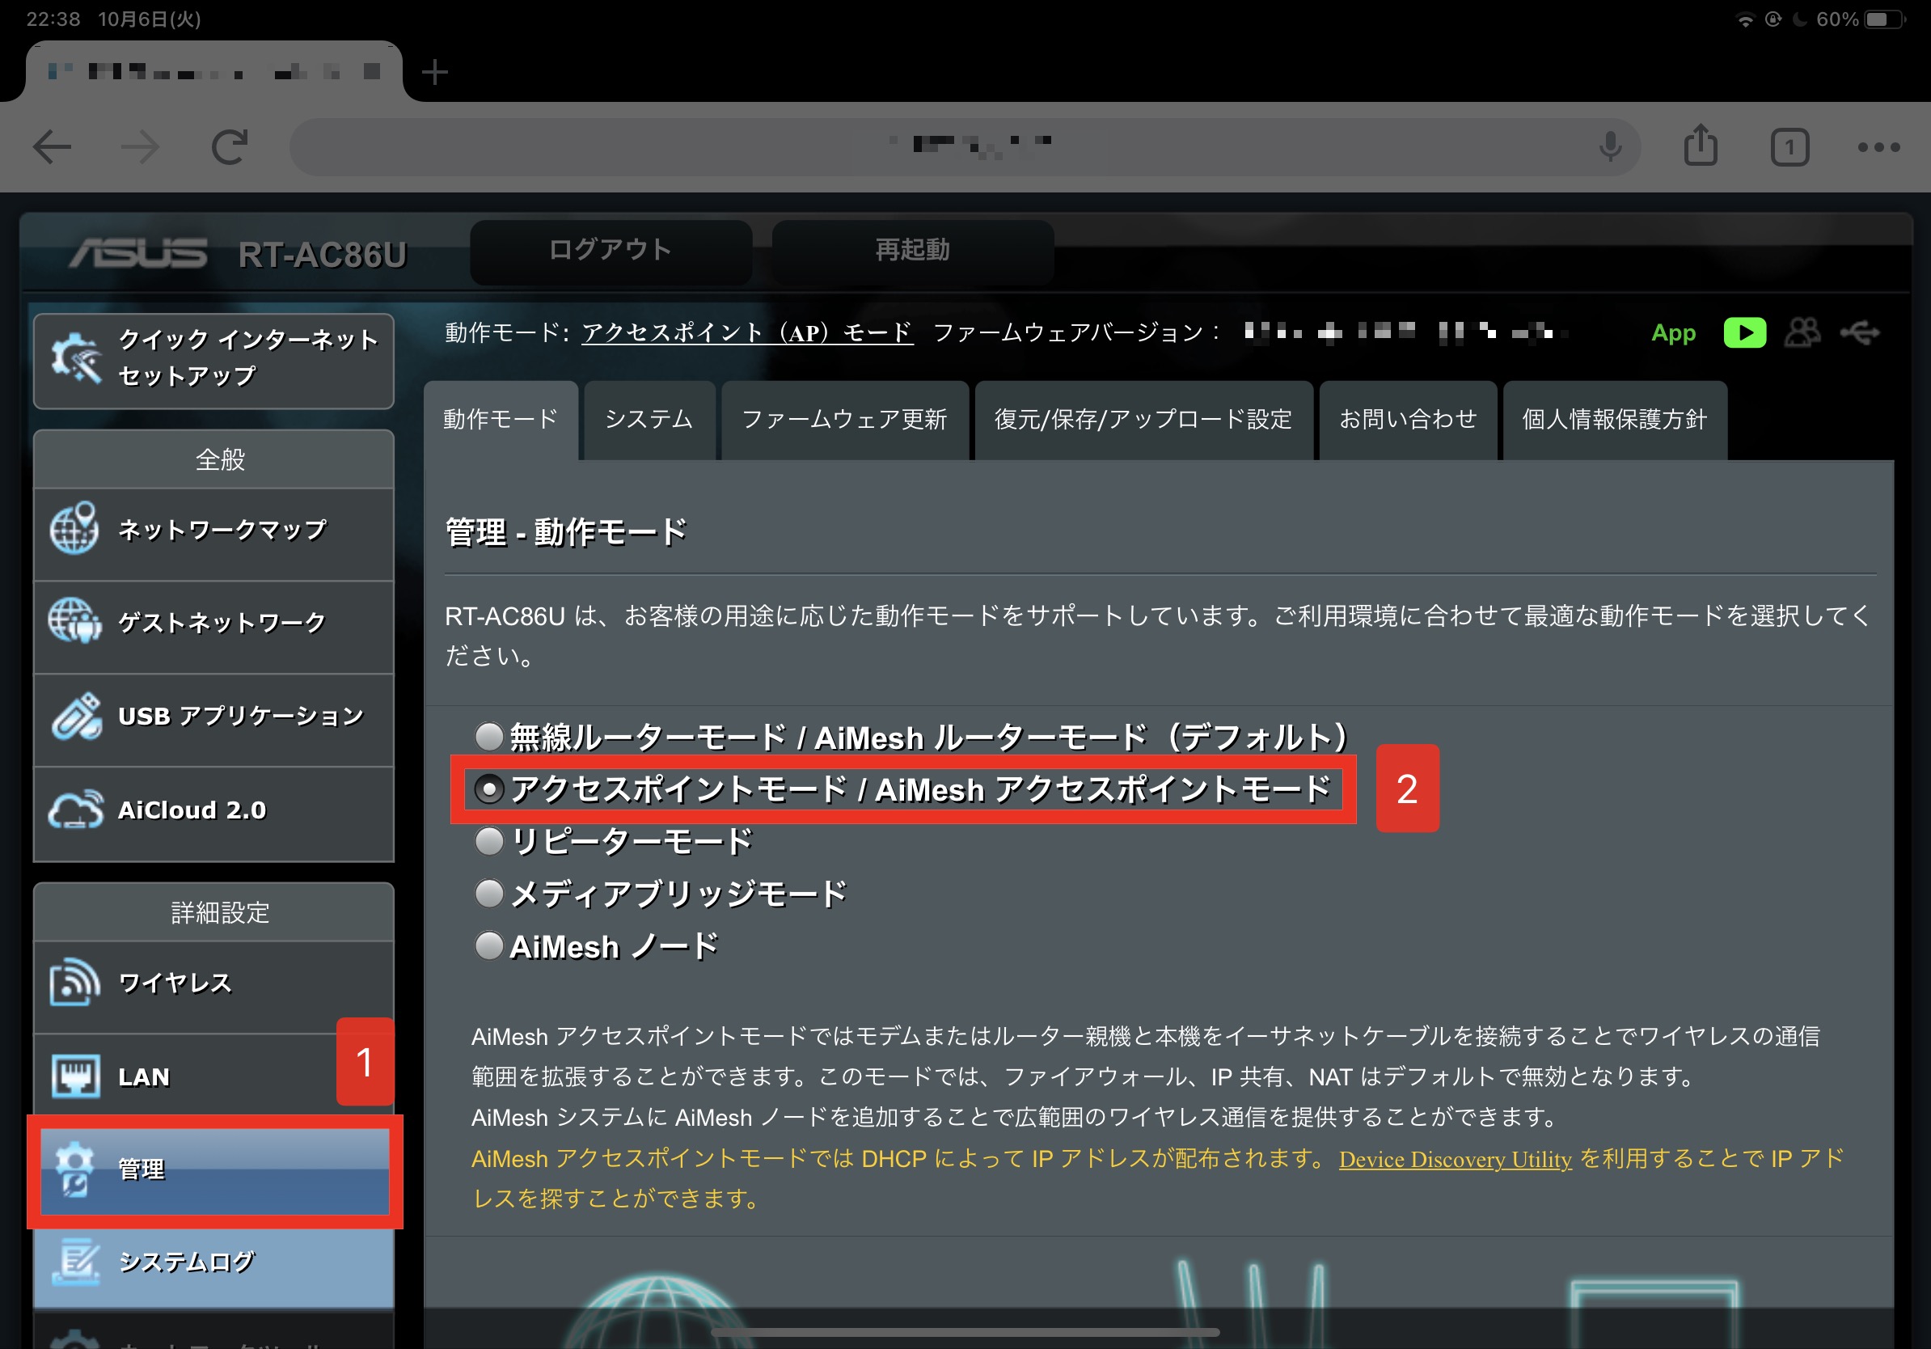Open ネットワークマップ in the sidebar

pyautogui.click(x=213, y=534)
